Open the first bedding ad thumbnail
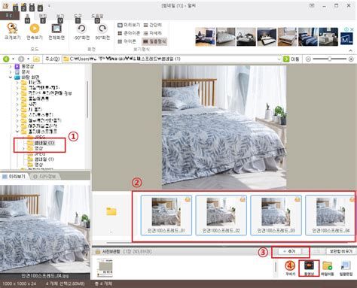This screenshot has height=288, width=357. pos(205,37)
